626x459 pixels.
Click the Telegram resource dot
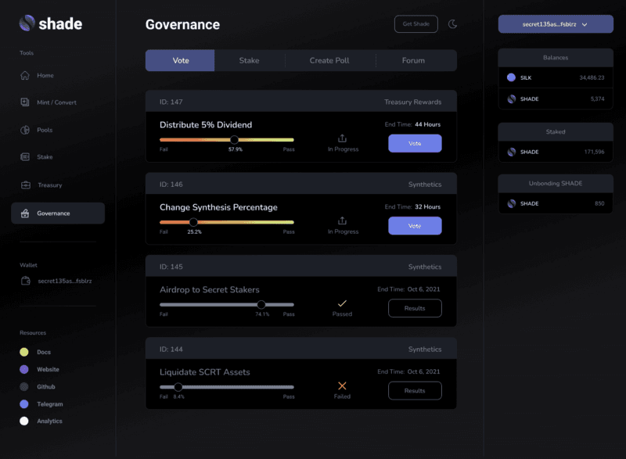(x=24, y=404)
